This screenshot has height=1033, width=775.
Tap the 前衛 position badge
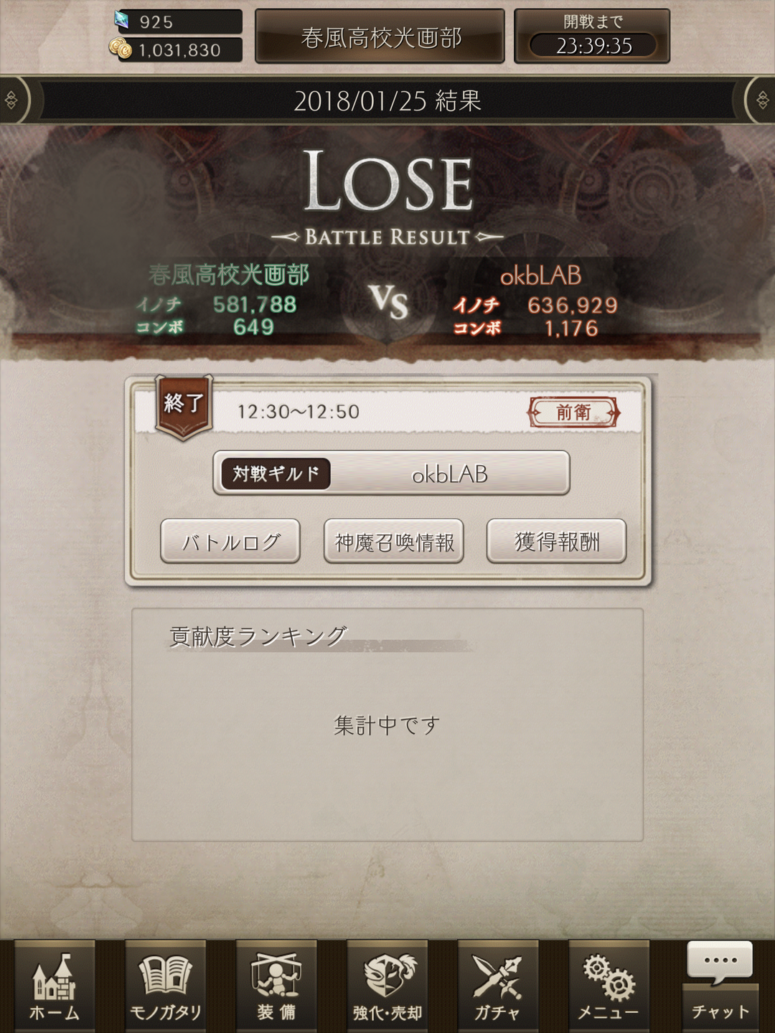tap(574, 412)
